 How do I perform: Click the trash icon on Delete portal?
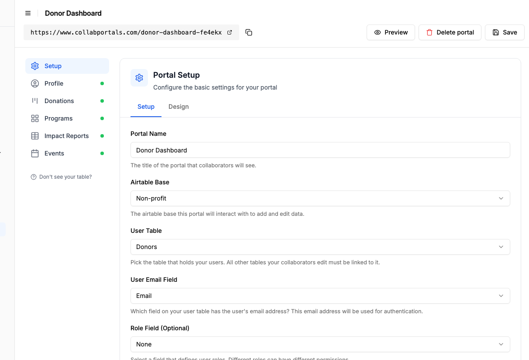coord(429,32)
